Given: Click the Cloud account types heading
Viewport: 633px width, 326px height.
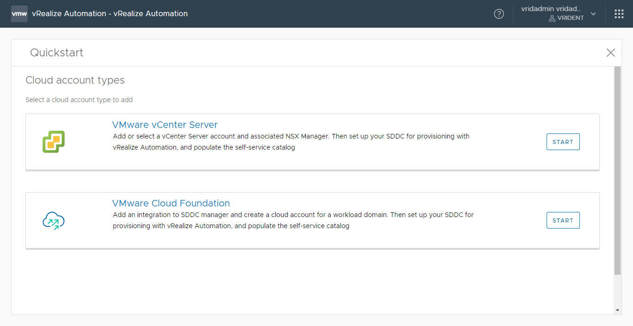Looking at the screenshot, I should point(75,80).
